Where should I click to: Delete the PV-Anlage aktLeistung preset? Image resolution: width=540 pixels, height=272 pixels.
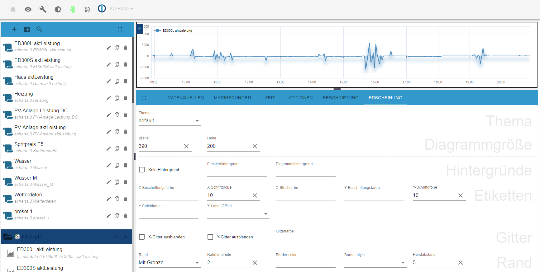click(126, 132)
